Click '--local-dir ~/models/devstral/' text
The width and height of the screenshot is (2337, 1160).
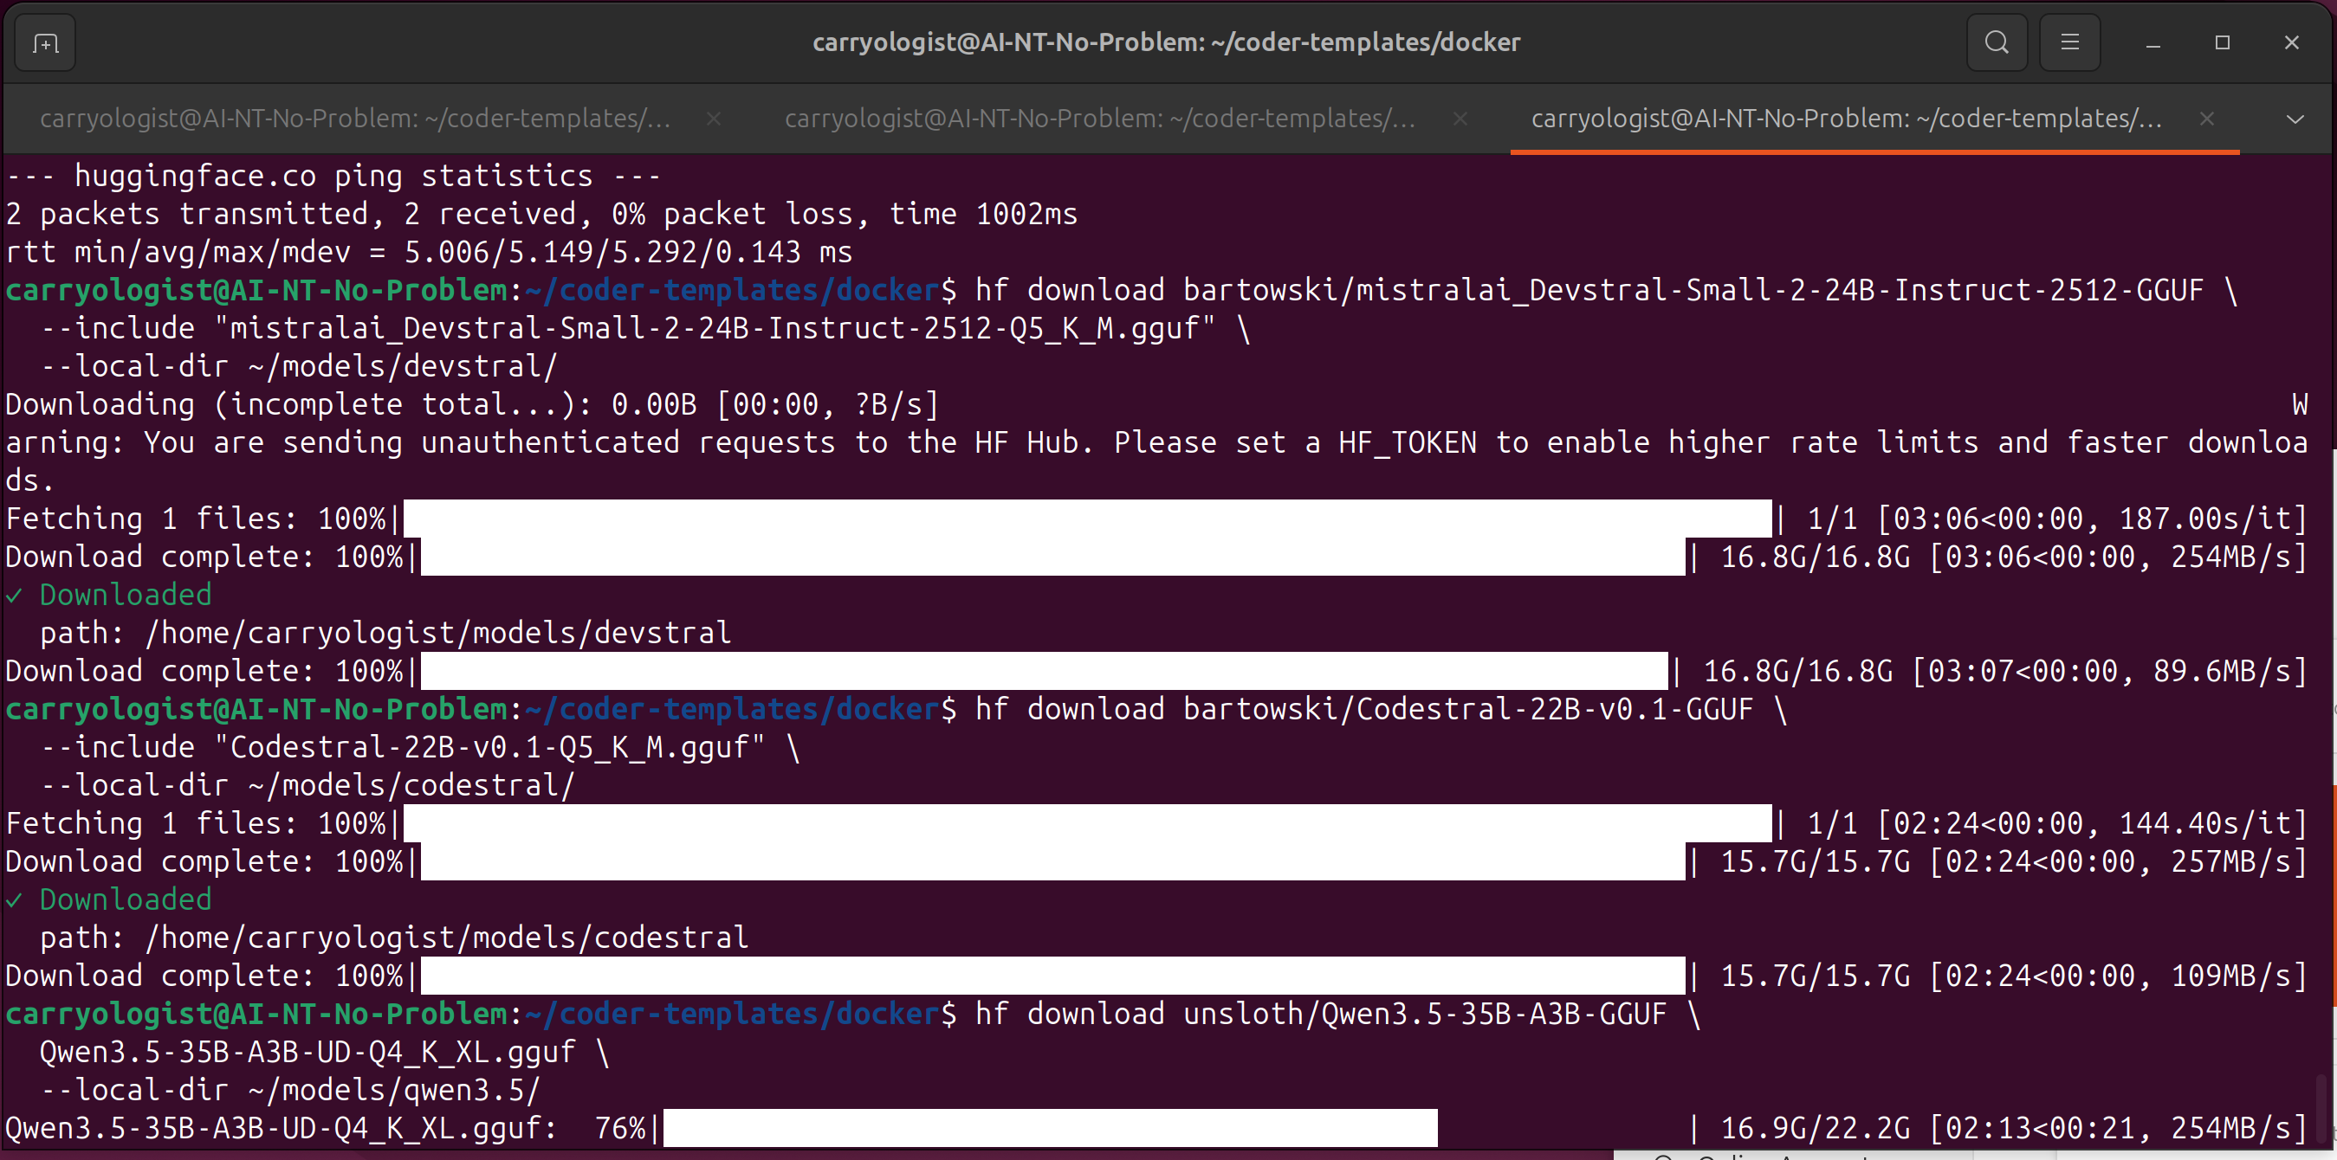pyautogui.click(x=299, y=365)
